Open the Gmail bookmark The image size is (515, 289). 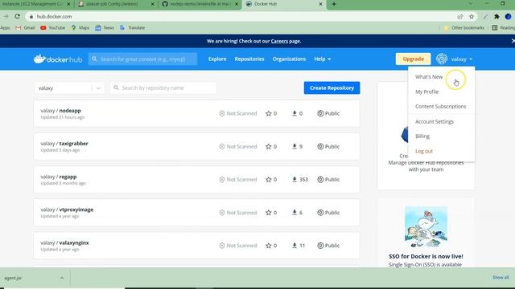tap(25, 28)
